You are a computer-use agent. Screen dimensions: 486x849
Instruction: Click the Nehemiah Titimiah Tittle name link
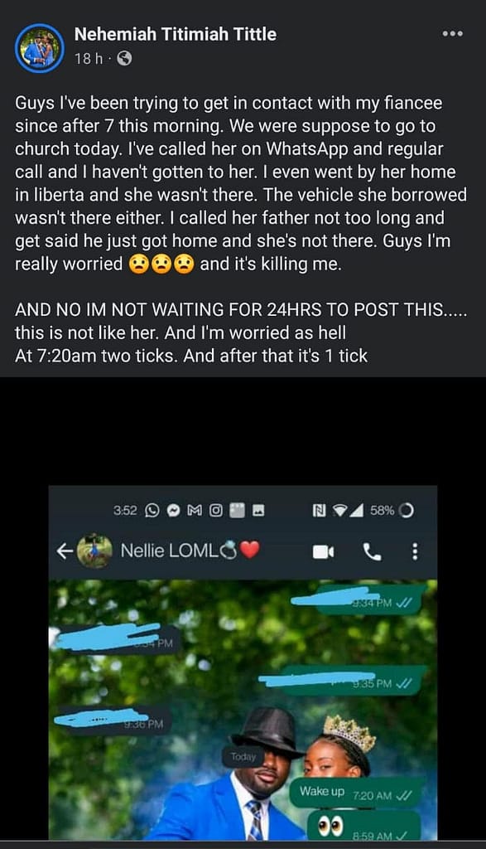(176, 34)
